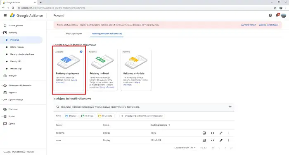
Task: Expand Ustawienia blokowania section
Action: coord(2,86)
